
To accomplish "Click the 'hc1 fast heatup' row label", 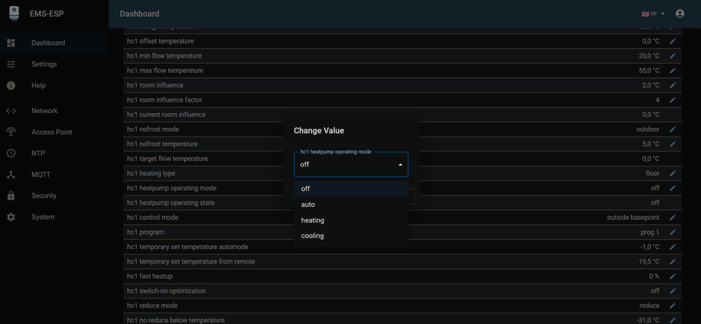I will pyautogui.click(x=150, y=277).
